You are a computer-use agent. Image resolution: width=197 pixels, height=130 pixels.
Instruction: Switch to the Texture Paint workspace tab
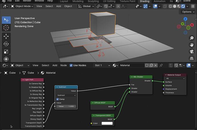pos(128,1)
